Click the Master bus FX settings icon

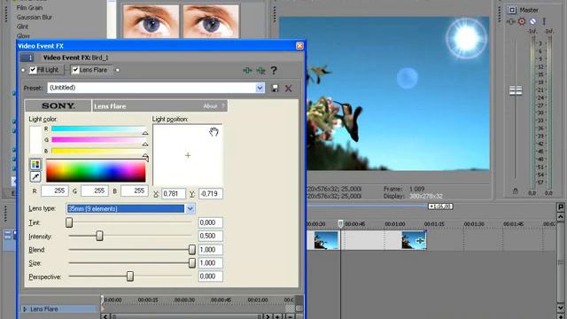pyautogui.click(x=510, y=21)
